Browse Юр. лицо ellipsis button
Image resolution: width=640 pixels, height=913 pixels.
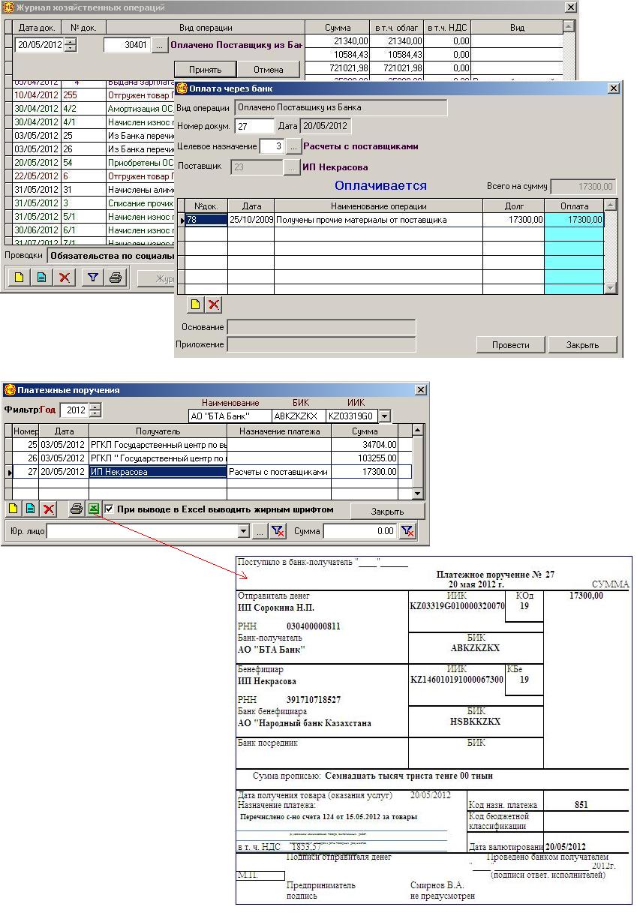click(259, 531)
